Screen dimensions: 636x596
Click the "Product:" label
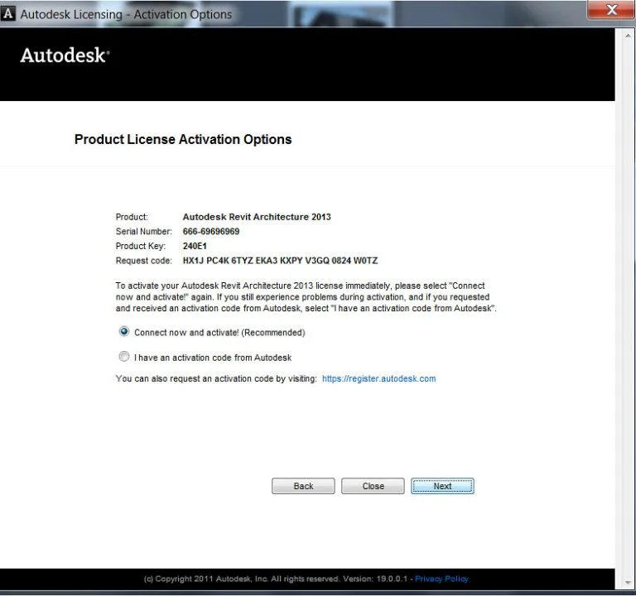[132, 217]
